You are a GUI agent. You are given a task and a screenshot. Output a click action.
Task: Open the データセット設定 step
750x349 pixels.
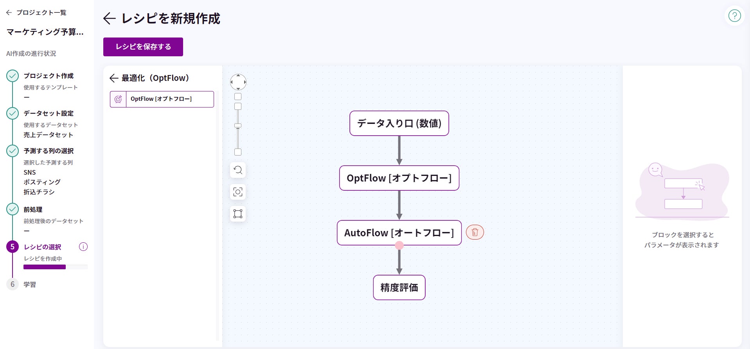49,113
